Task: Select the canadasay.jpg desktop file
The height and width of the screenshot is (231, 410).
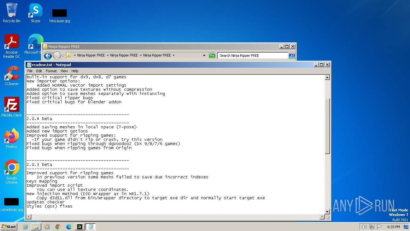Action: (12, 205)
